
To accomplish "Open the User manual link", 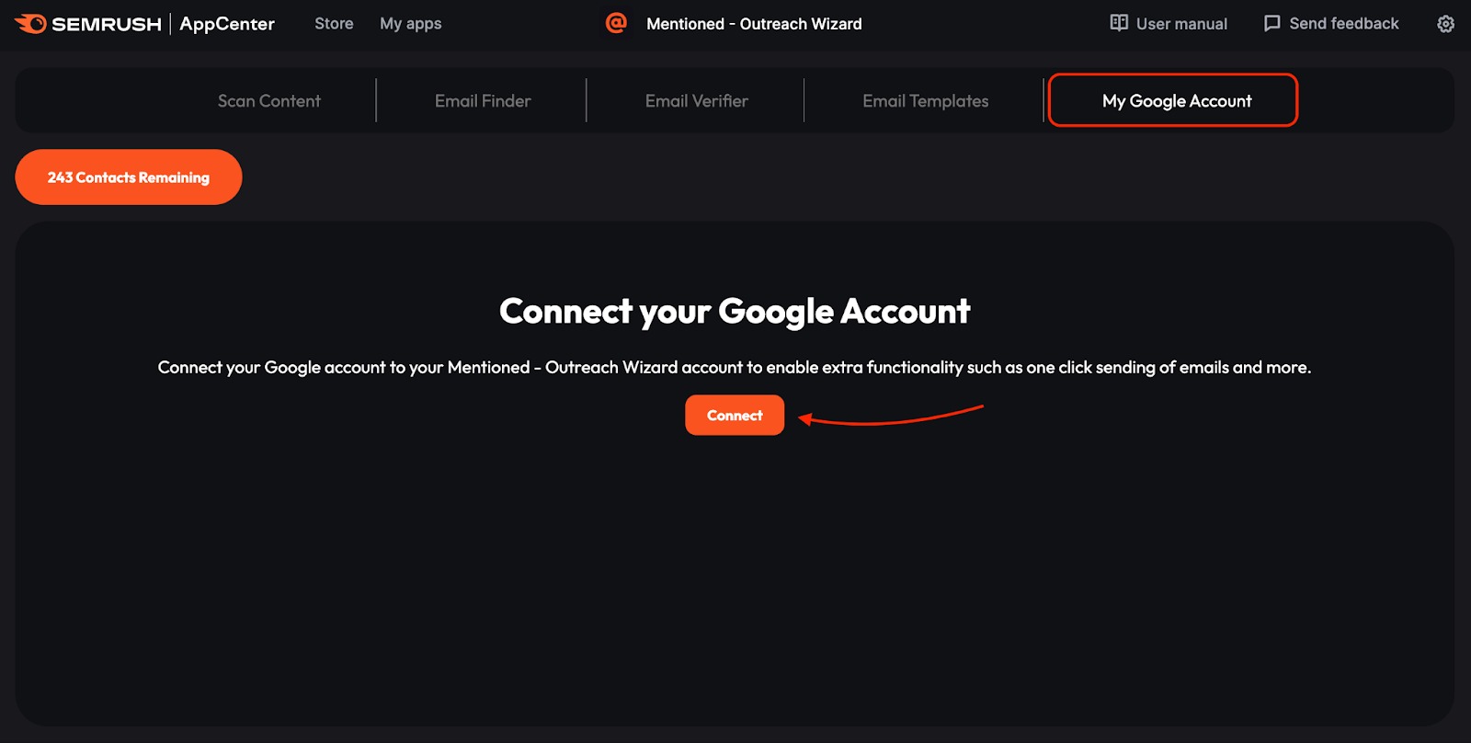I will pos(1181,23).
